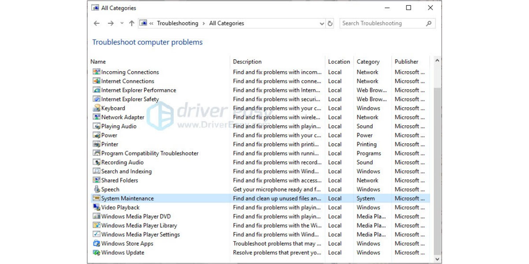Click the Windows Media Player Settings icon
The image size is (529, 264).
point(97,234)
